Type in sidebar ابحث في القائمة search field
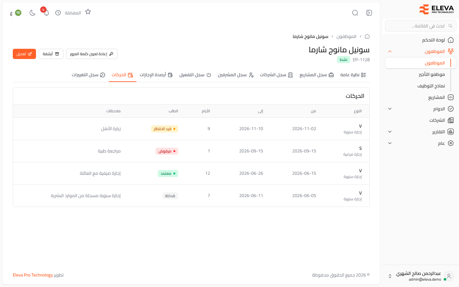 [421, 26]
